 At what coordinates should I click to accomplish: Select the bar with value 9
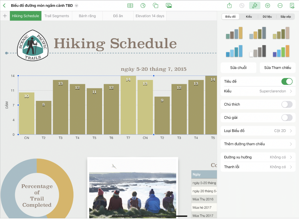click(x=162, y=116)
